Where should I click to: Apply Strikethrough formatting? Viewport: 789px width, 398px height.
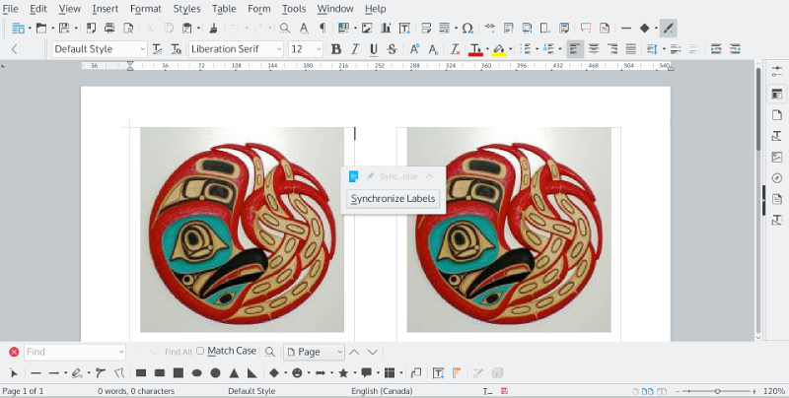392,49
